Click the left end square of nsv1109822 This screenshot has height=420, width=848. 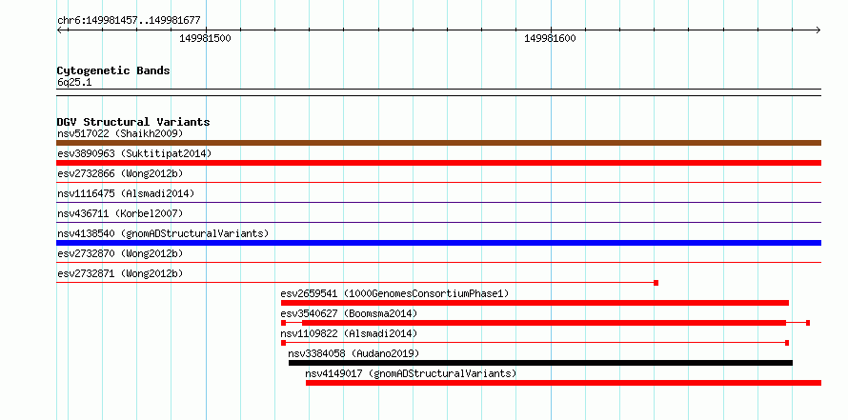(x=283, y=343)
